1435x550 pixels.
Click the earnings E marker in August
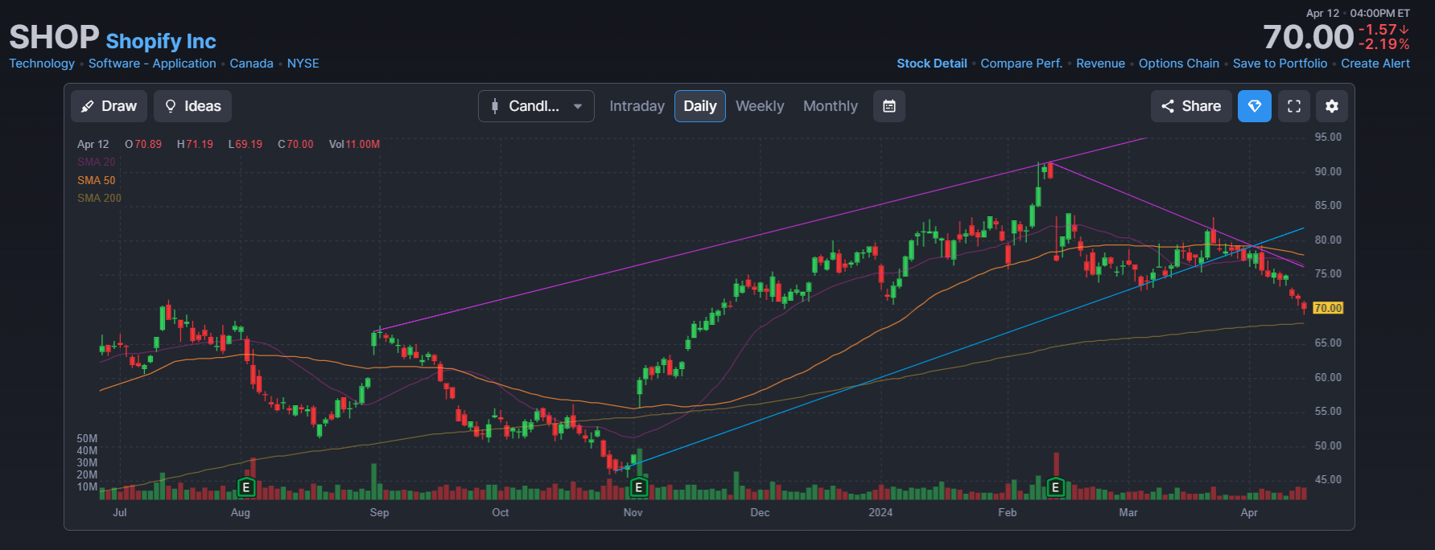[x=246, y=487]
